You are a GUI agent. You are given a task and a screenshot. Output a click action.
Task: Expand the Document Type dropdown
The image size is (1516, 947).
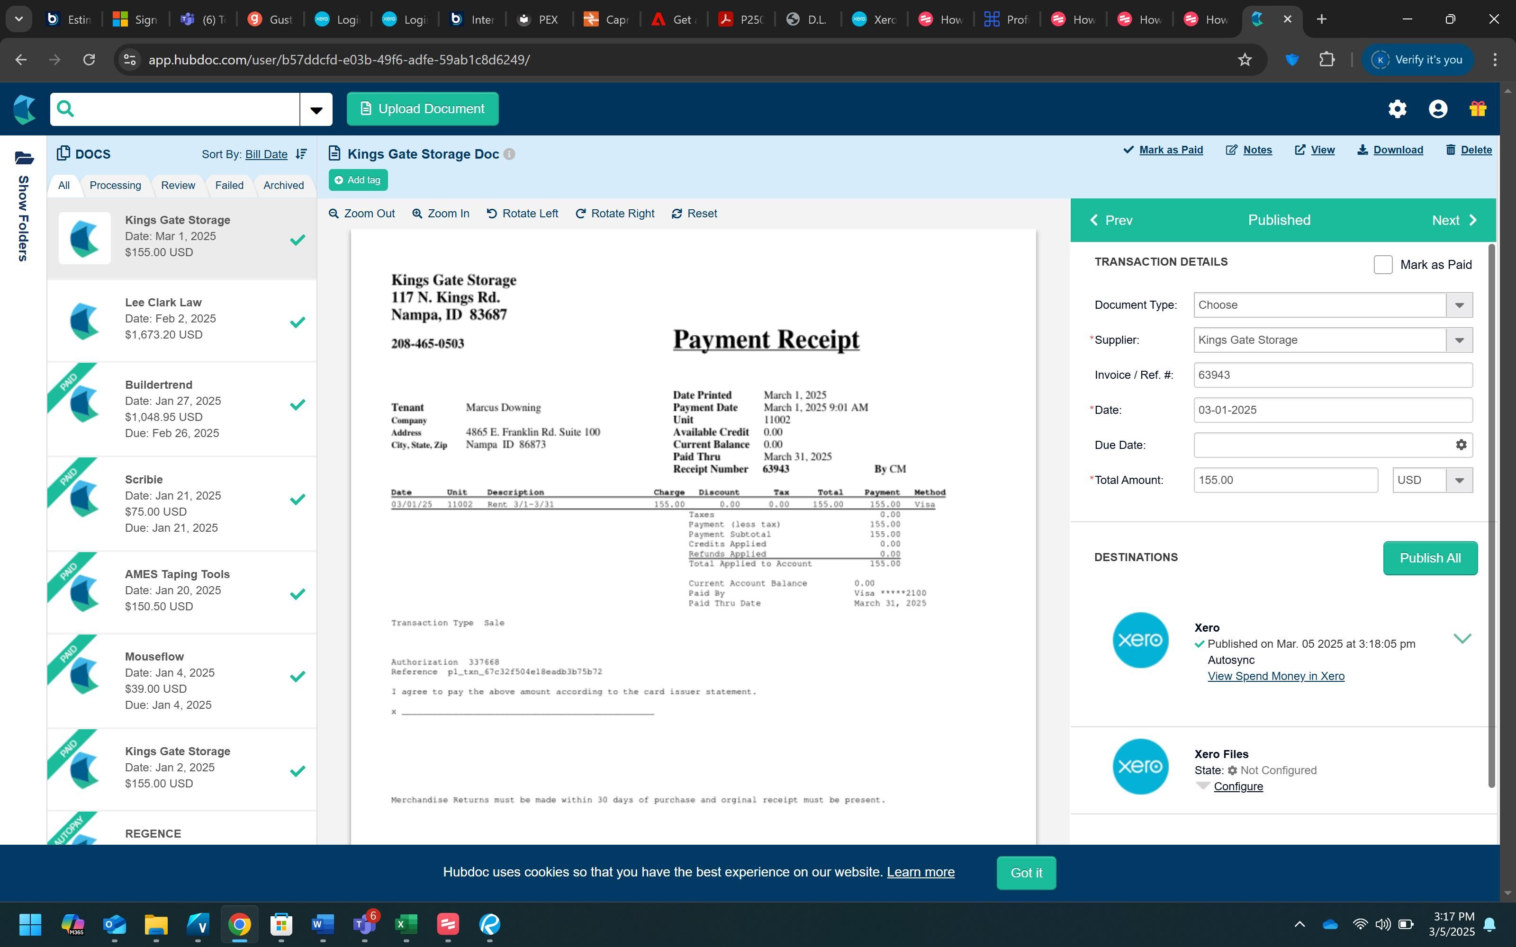(1459, 305)
